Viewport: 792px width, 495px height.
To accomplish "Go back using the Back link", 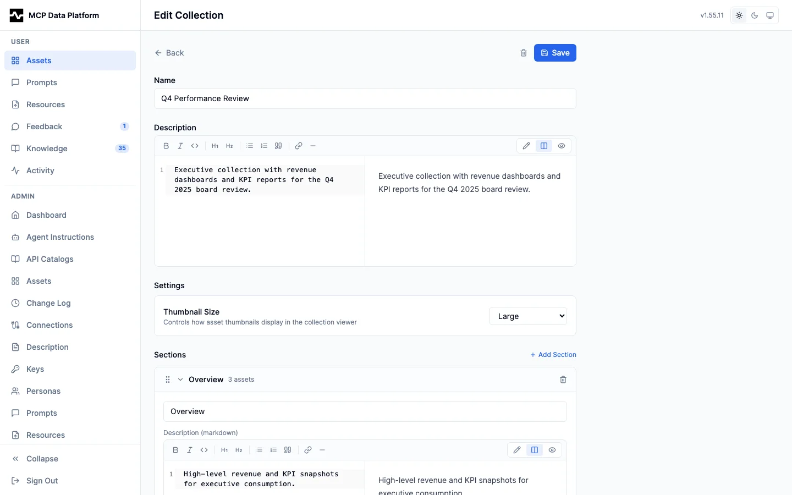I will (x=169, y=53).
